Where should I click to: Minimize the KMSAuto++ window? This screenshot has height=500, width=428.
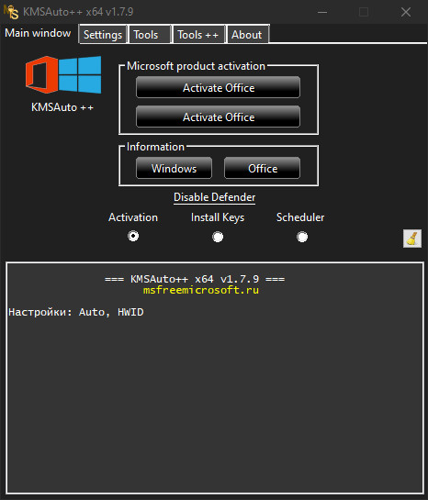click(x=322, y=12)
